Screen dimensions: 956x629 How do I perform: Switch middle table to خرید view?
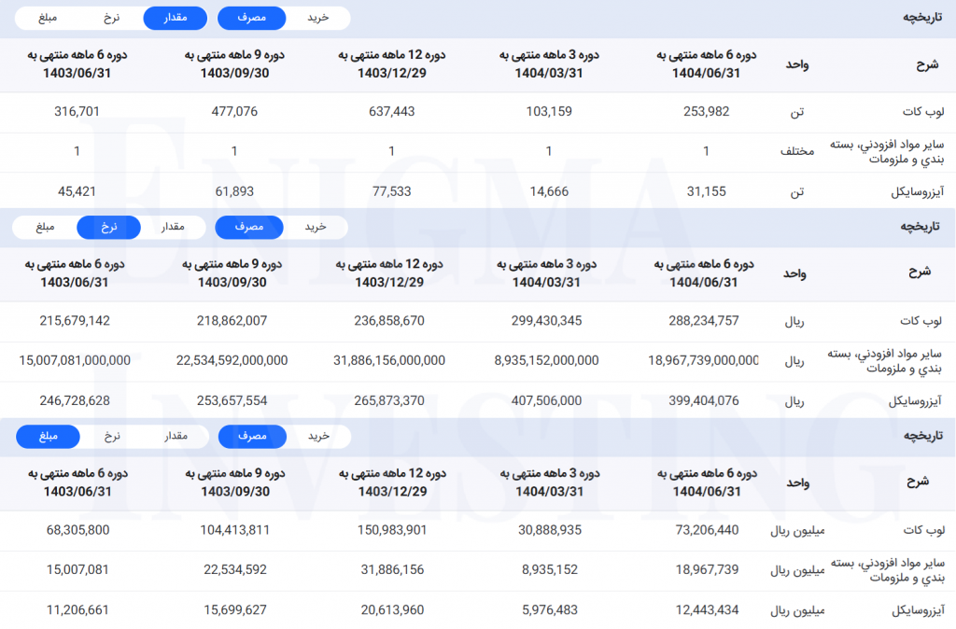[x=316, y=227]
